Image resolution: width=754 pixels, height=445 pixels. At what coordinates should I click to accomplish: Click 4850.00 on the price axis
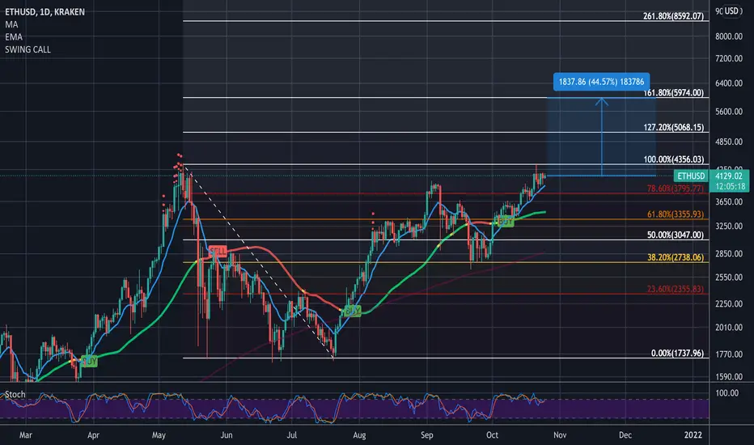pos(728,142)
